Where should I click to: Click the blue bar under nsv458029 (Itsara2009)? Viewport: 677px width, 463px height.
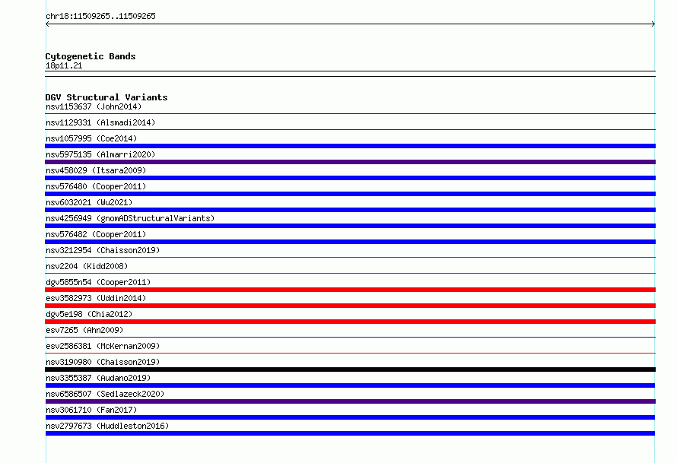point(350,178)
